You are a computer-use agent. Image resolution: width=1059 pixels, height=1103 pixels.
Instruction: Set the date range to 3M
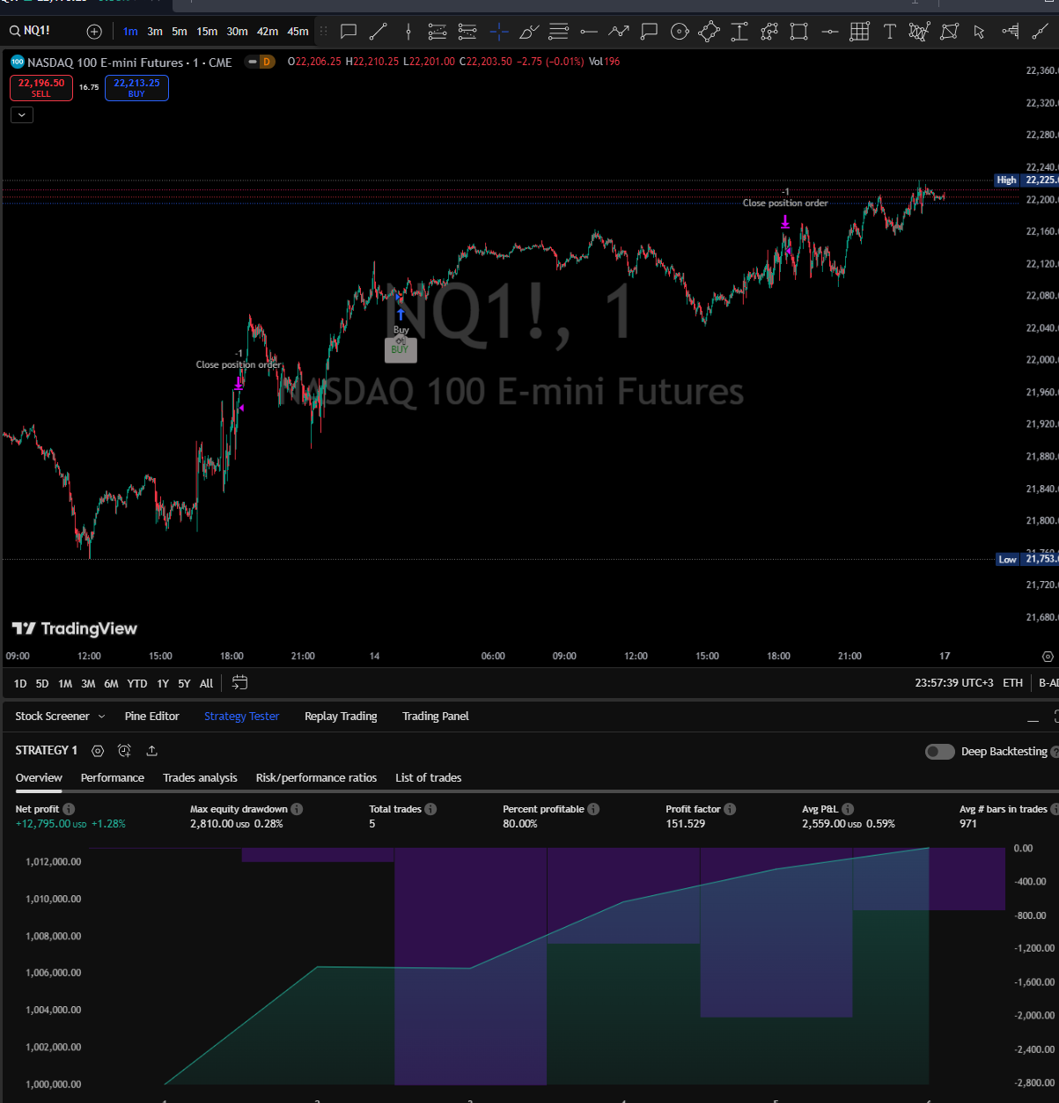(88, 683)
